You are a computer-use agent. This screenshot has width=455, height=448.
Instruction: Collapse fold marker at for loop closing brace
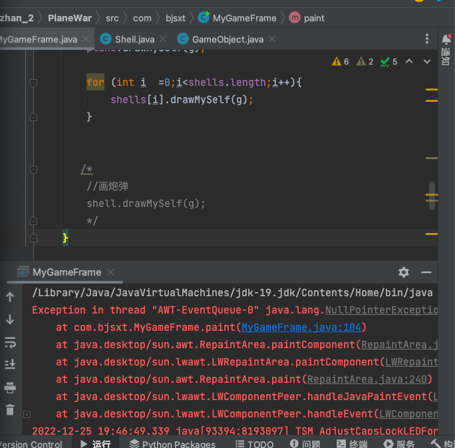click(x=34, y=117)
